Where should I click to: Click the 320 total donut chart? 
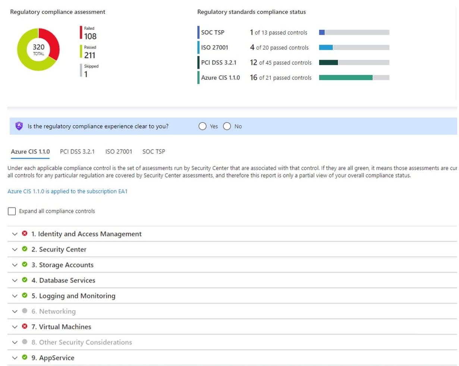pos(38,50)
